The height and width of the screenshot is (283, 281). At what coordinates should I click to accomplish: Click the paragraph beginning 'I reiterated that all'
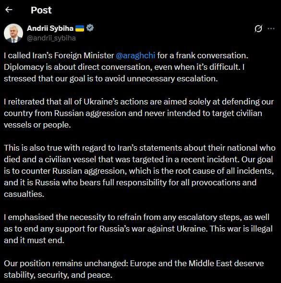click(139, 113)
